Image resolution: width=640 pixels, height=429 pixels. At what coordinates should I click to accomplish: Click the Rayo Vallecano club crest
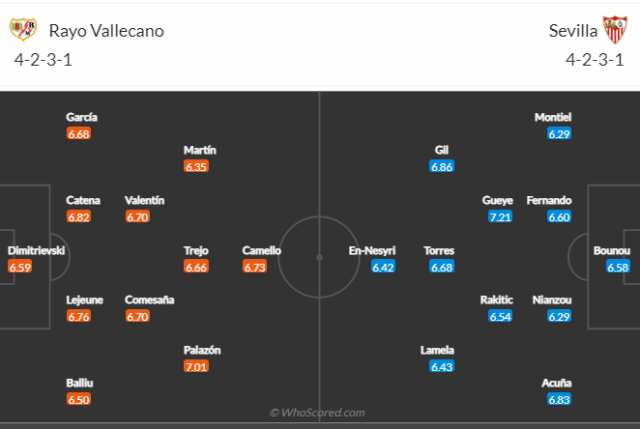coord(23,29)
